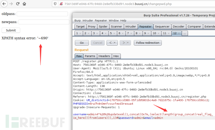Viewport: 215px width, 130px height.
Task: Close Repeater tab 4 with its x
Action: tap(106, 33)
